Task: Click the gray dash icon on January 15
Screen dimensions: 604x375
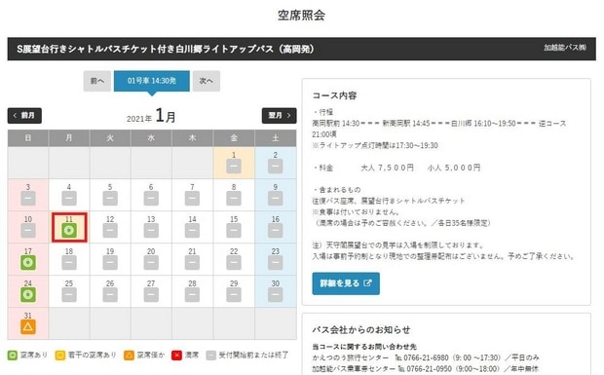Action: point(234,230)
